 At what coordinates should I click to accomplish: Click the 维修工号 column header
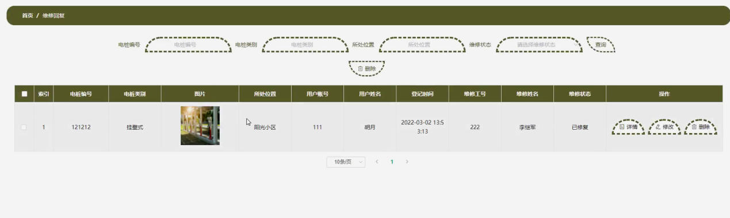click(x=475, y=94)
